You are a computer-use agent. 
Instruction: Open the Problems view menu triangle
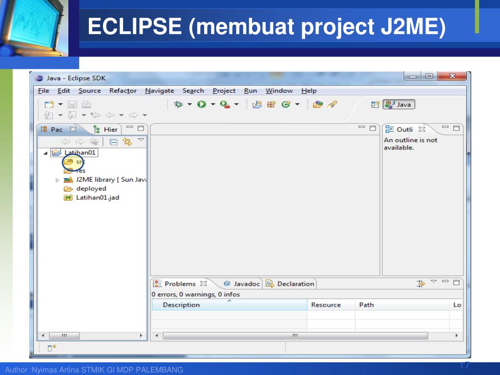coord(434,281)
